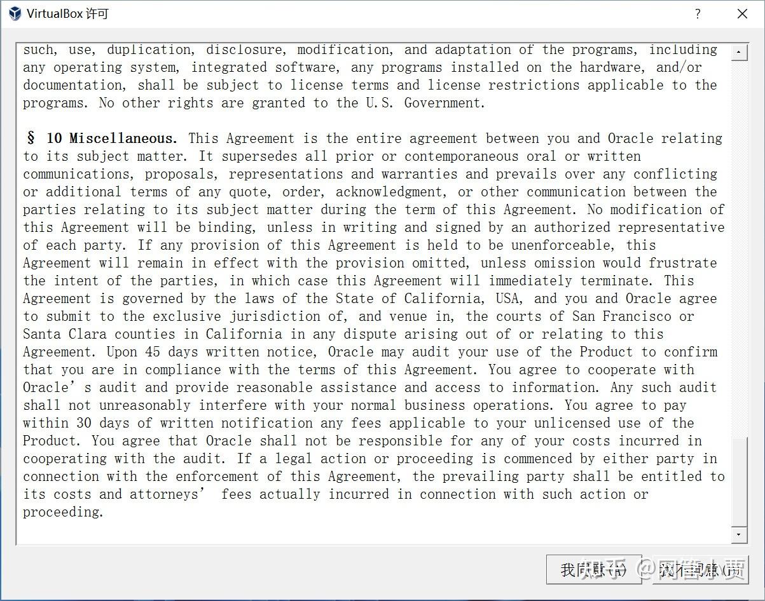Click 'Santa Clara' in the license text
The width and height of the screenshot is (765, 601).
(x=65, y=334)
